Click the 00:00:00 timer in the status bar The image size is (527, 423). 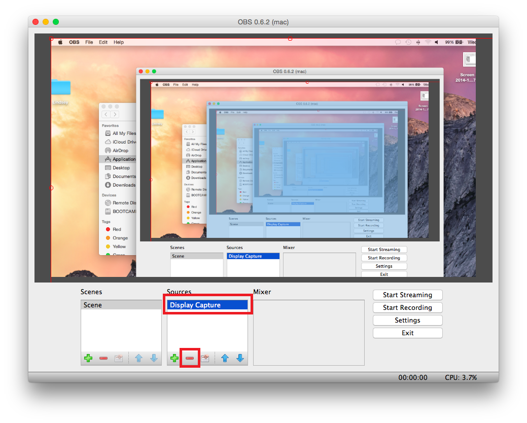click(413, 378)
